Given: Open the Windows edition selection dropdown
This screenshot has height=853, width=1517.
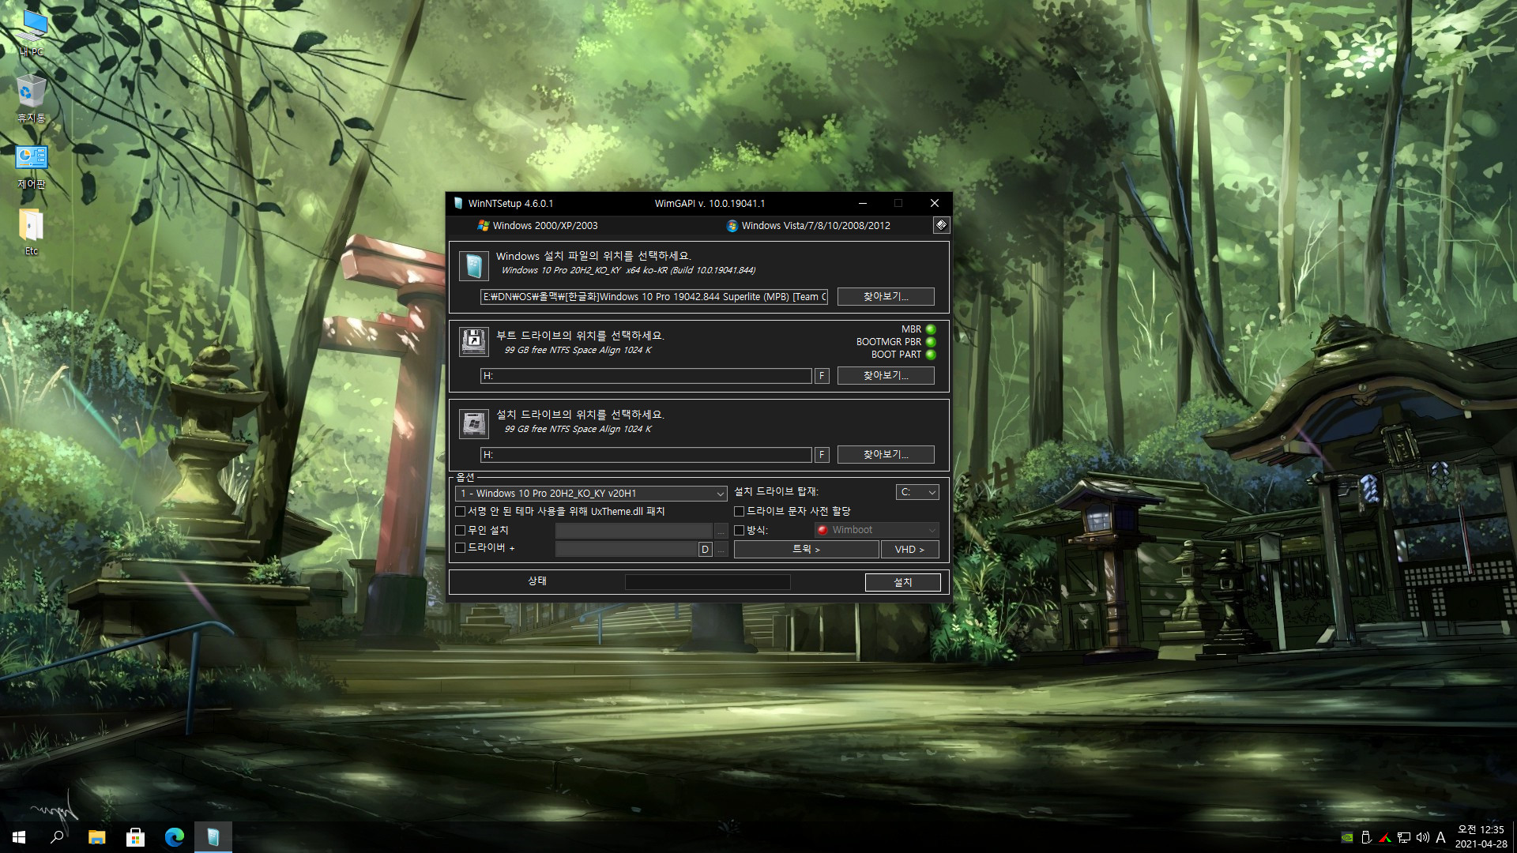Looking at the screenshot, I should point(591,494).
